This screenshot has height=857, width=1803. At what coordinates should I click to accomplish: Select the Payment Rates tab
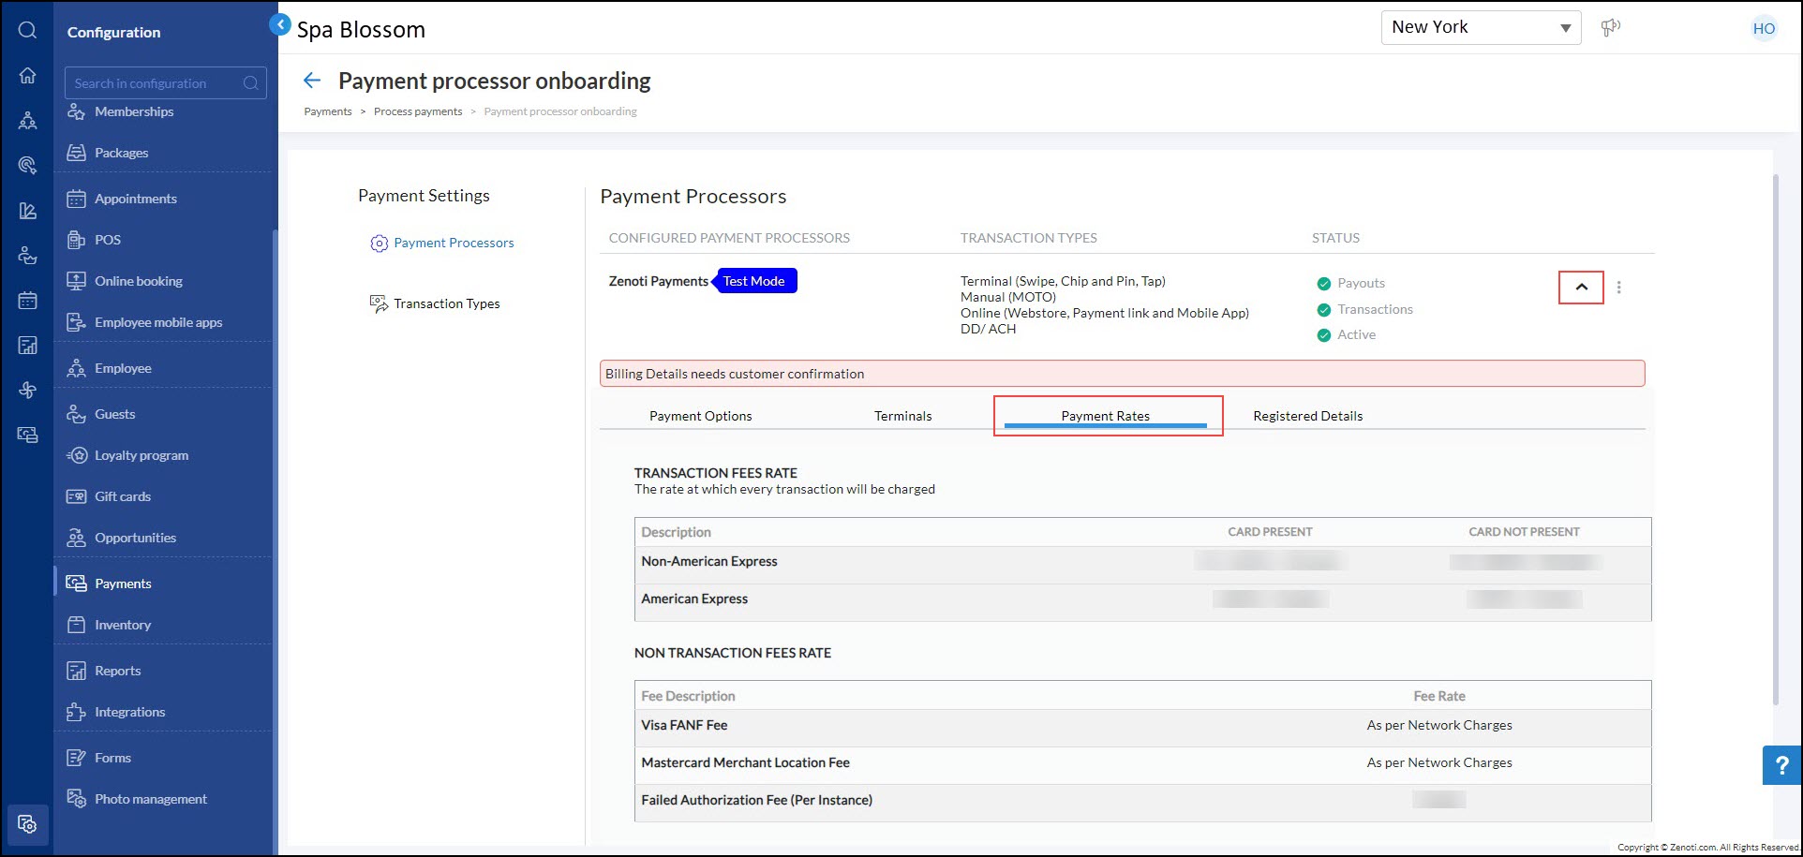click(x=1105, y=416)
